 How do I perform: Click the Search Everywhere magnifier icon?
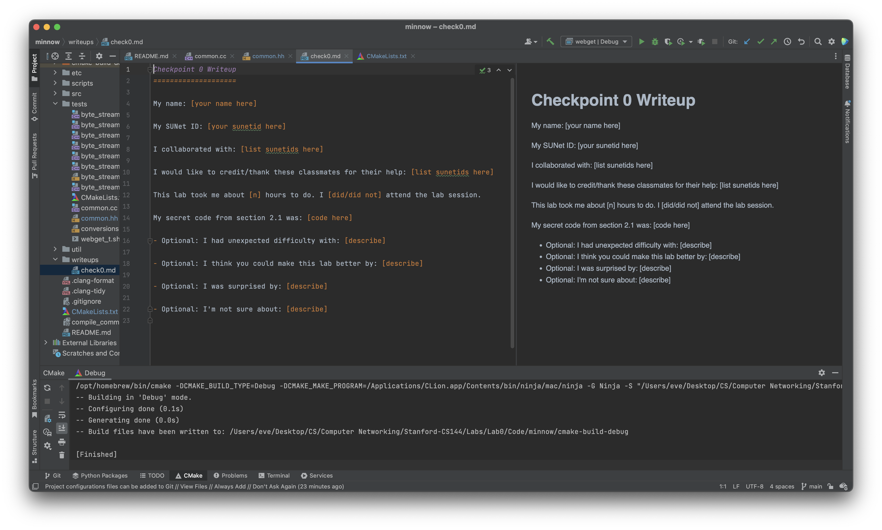[x=818, y=42]
